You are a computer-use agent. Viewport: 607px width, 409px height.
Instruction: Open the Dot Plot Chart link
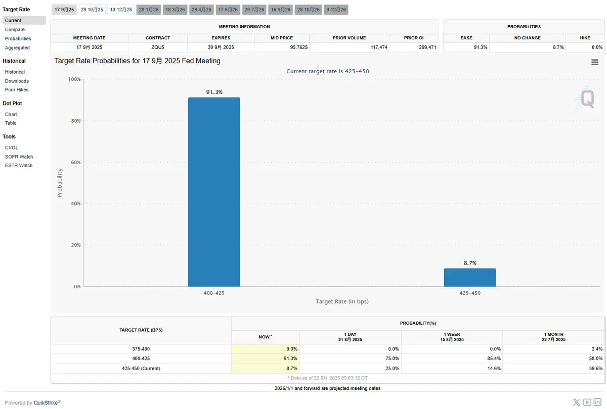(11, 115)
